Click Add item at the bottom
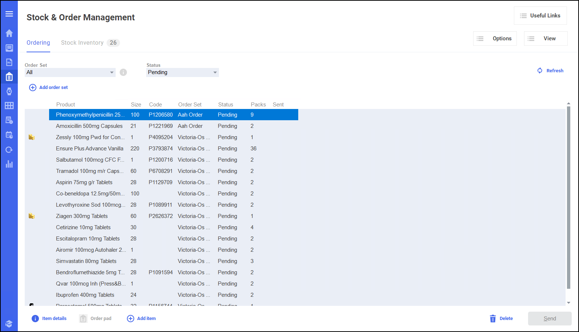 pyautogui.click(x=141, y=319)
